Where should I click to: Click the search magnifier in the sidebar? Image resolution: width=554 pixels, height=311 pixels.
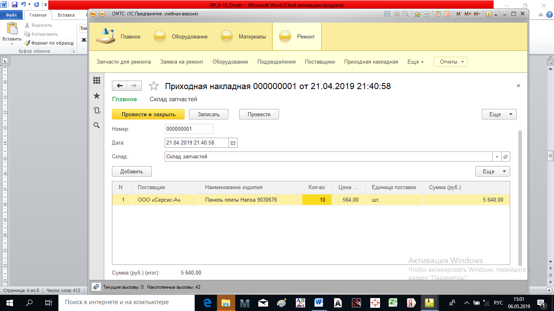[x=97, y=125]
